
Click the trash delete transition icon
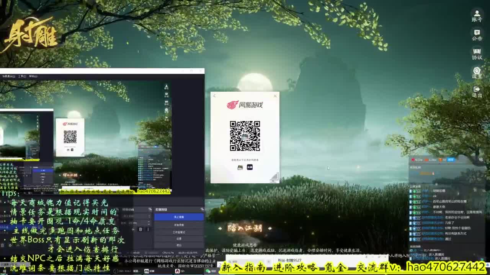[140, 229]
